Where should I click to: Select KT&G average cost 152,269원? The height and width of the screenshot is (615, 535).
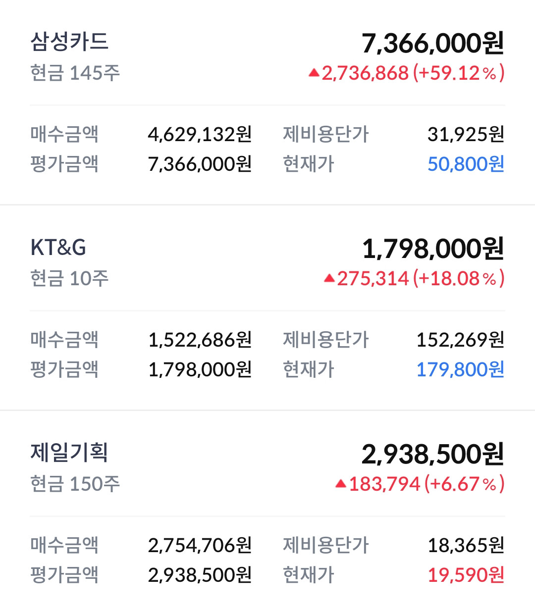coord(461,340)
